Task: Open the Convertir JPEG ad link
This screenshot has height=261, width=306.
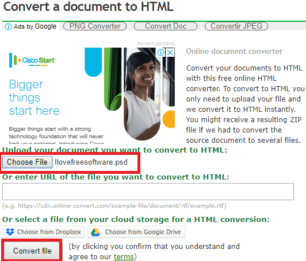Action: point(236,26)
